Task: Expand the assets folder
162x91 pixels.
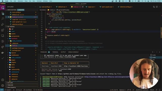Action: (22, 34)
